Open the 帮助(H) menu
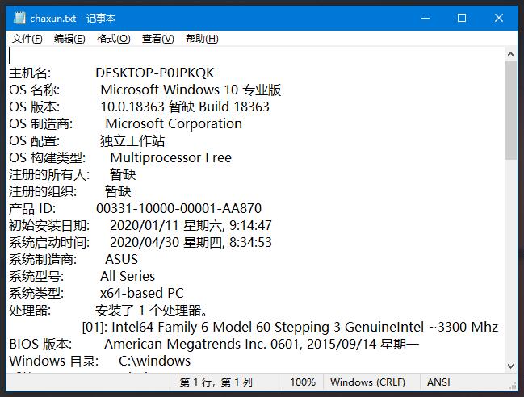524x397 pixels. pos(201,38)
